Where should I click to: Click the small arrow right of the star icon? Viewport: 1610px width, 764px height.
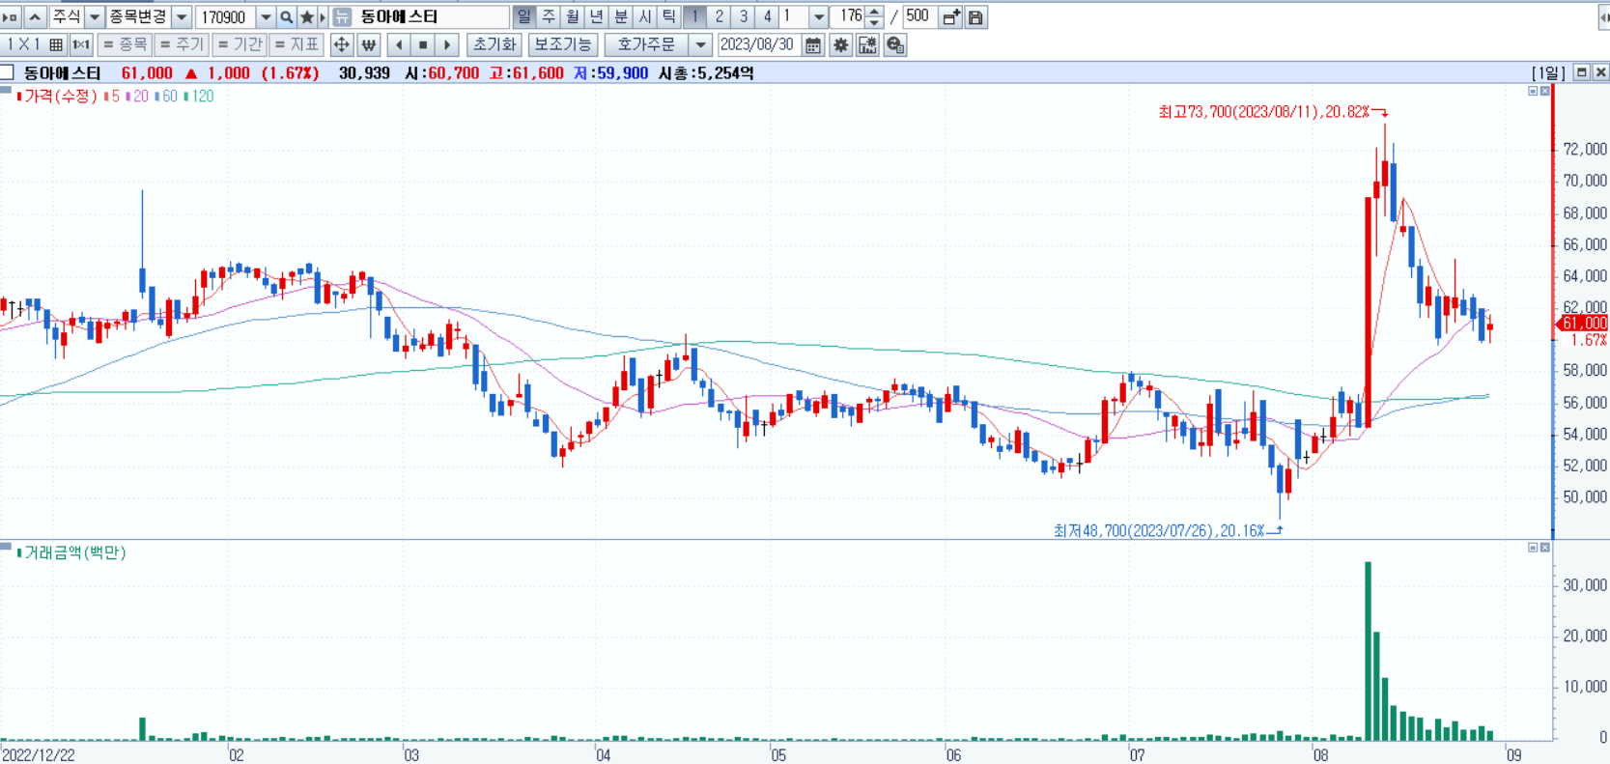[323, 17]
